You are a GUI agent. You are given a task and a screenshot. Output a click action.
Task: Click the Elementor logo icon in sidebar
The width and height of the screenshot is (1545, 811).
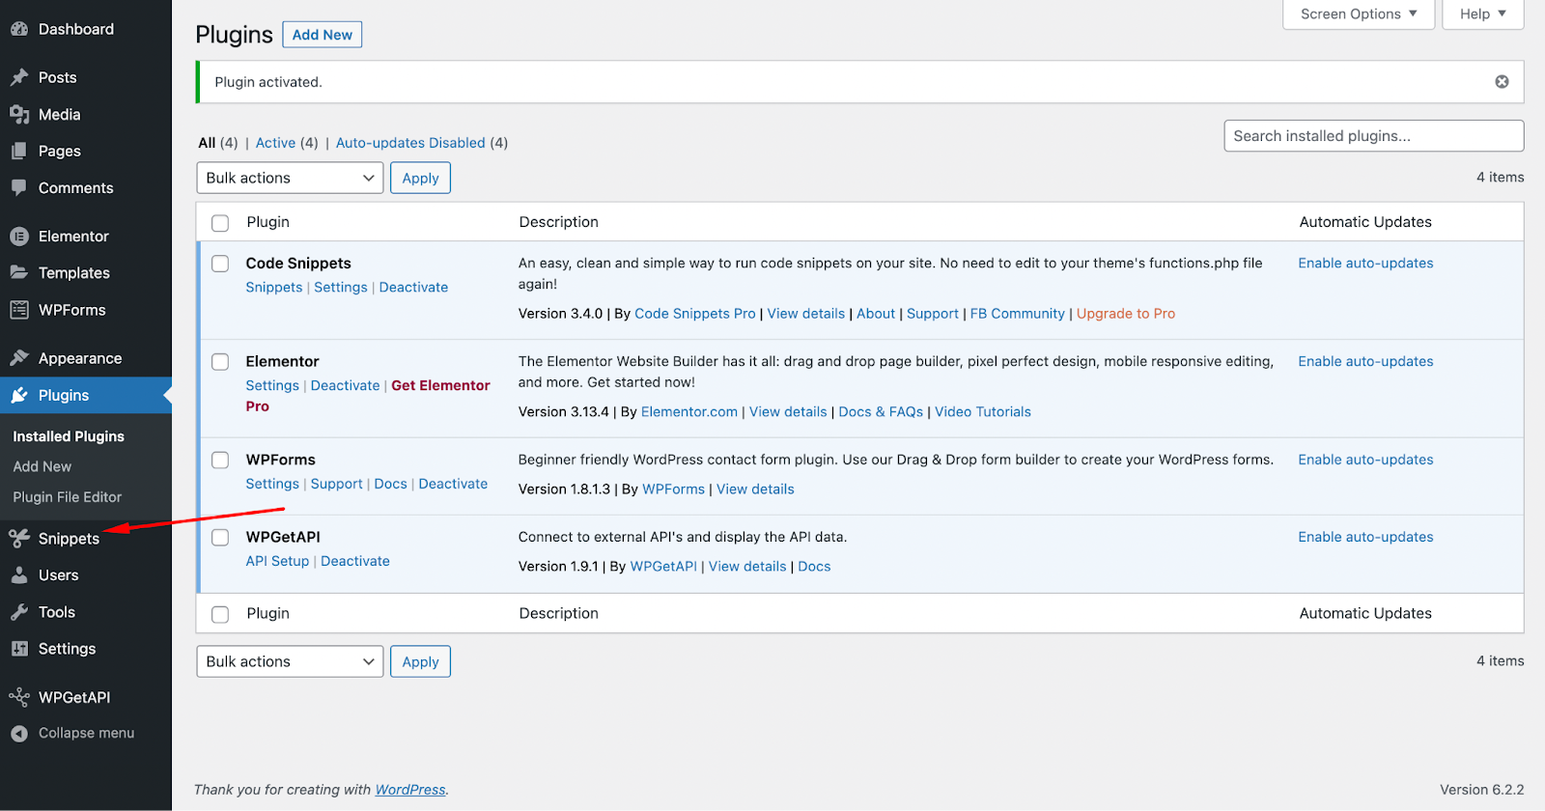19,236
